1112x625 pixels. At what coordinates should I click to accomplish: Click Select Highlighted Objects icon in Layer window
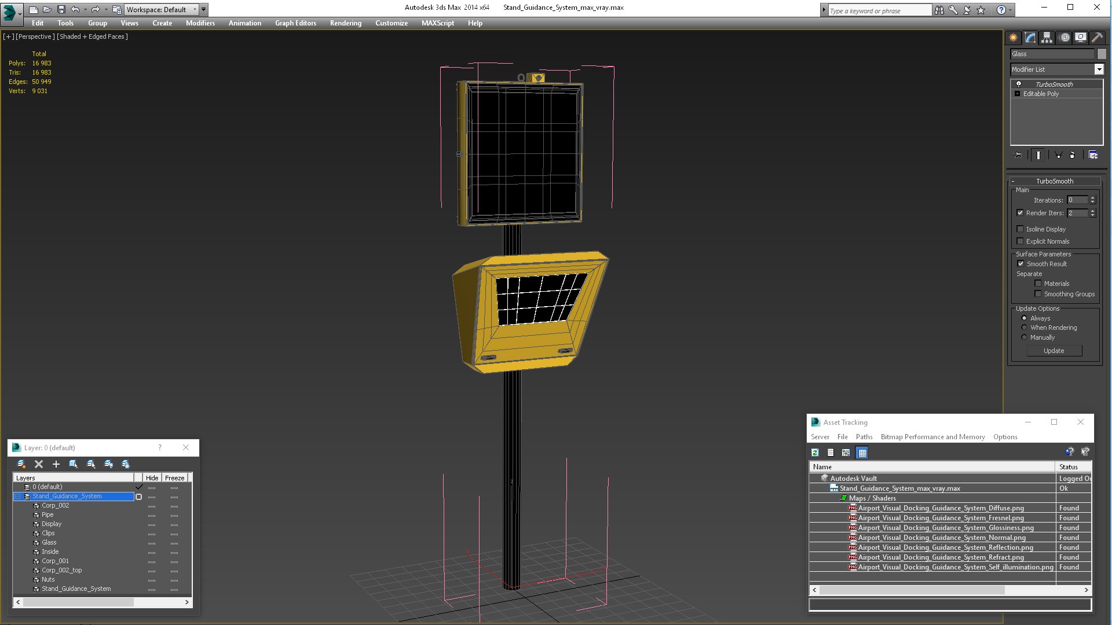point(74,464)
